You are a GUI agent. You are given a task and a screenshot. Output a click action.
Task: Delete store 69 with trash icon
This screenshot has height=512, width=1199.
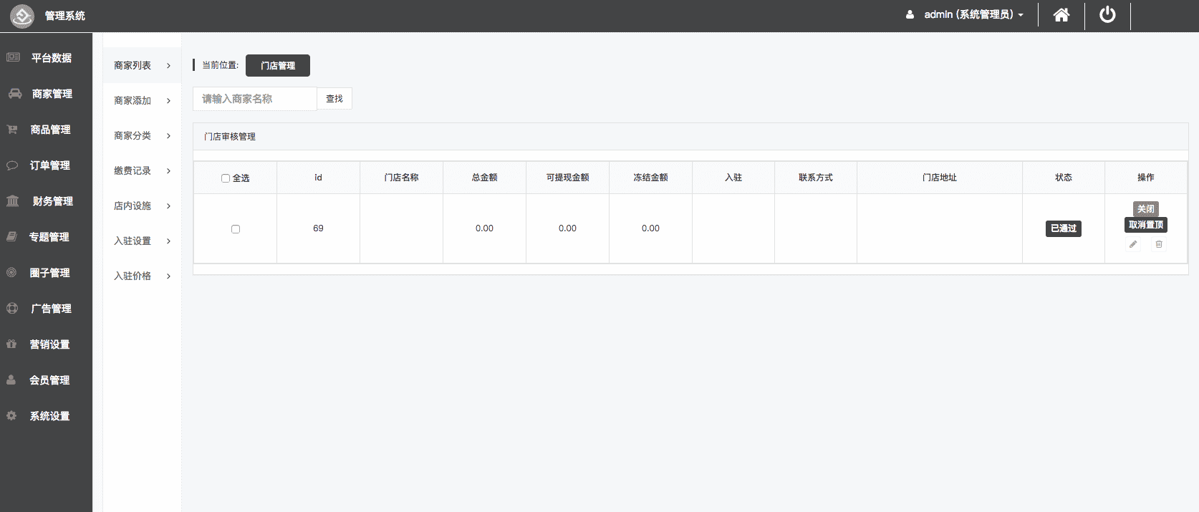tap(1159, 244)
